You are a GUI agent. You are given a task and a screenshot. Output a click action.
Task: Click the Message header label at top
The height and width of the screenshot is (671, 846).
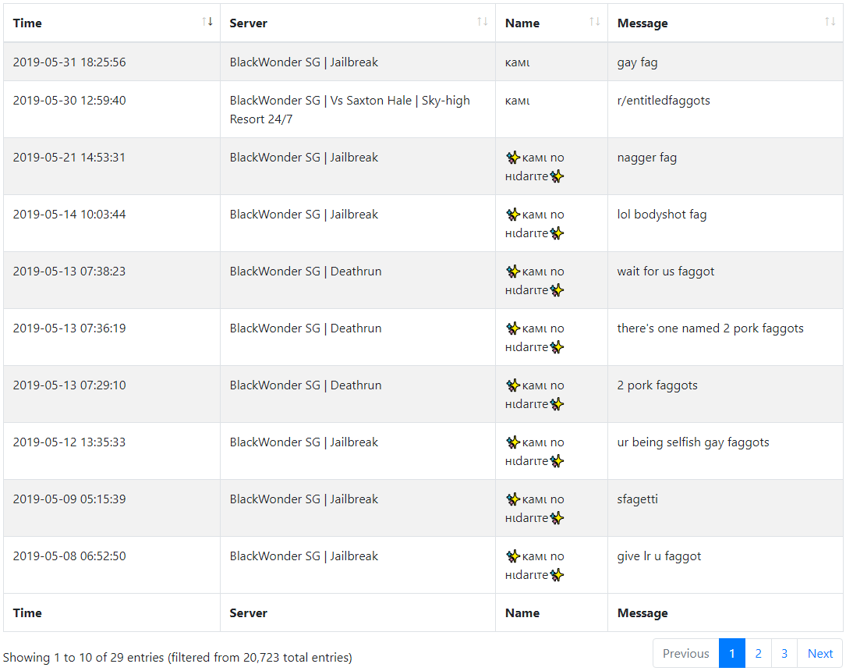pos(642,23)
